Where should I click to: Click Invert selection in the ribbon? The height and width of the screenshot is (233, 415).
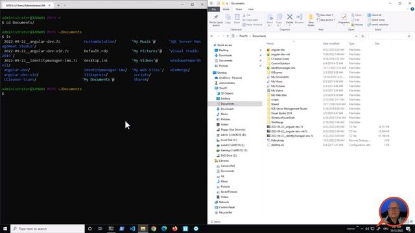coord(378,25)
